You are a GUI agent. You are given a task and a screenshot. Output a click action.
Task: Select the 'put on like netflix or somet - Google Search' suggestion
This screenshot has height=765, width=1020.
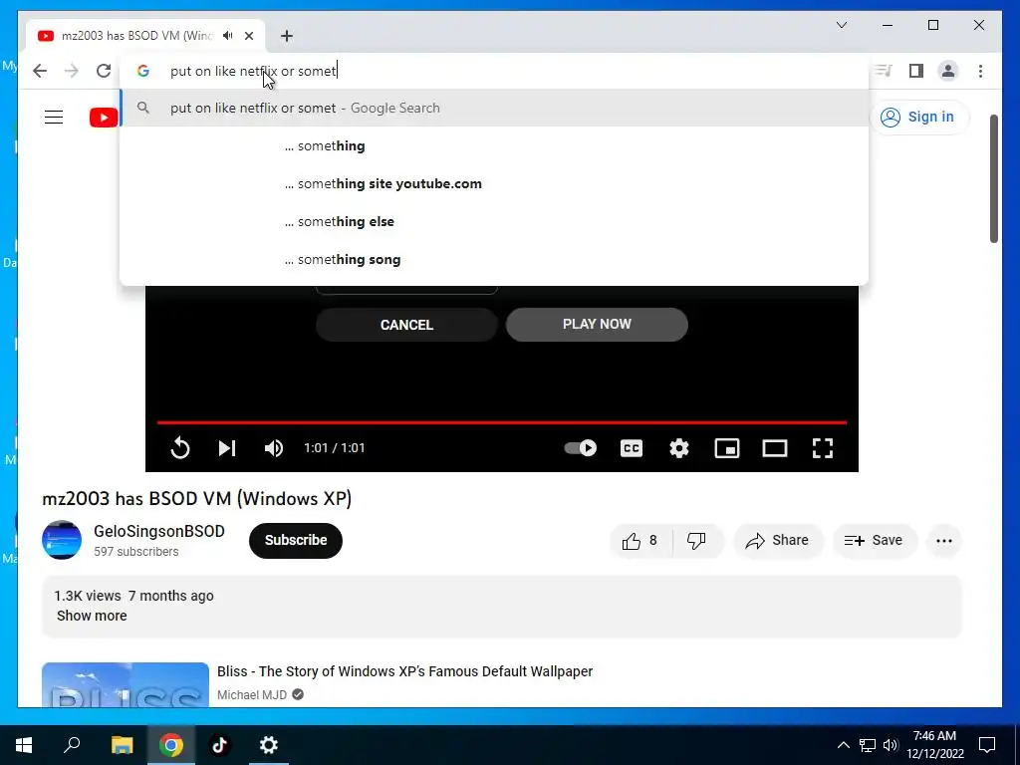click(x=494, y=108)
